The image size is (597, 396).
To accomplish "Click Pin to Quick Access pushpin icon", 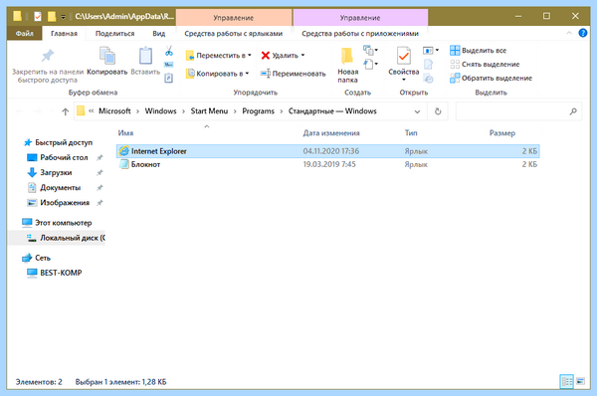I will (x=48, y=56).
